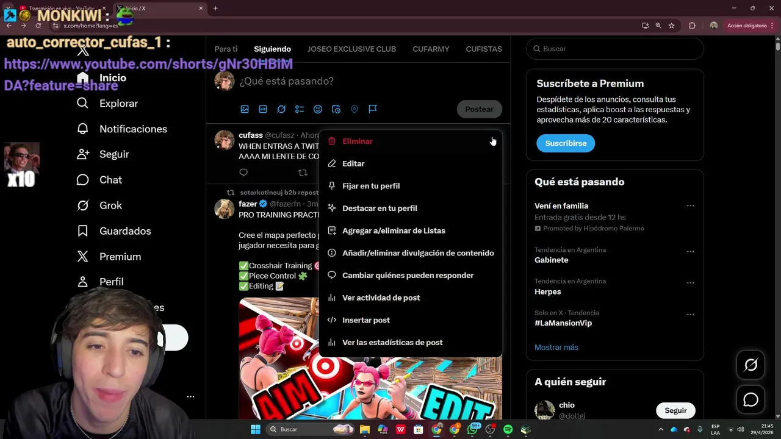Click the Mostrar más link

coord(556,348)
